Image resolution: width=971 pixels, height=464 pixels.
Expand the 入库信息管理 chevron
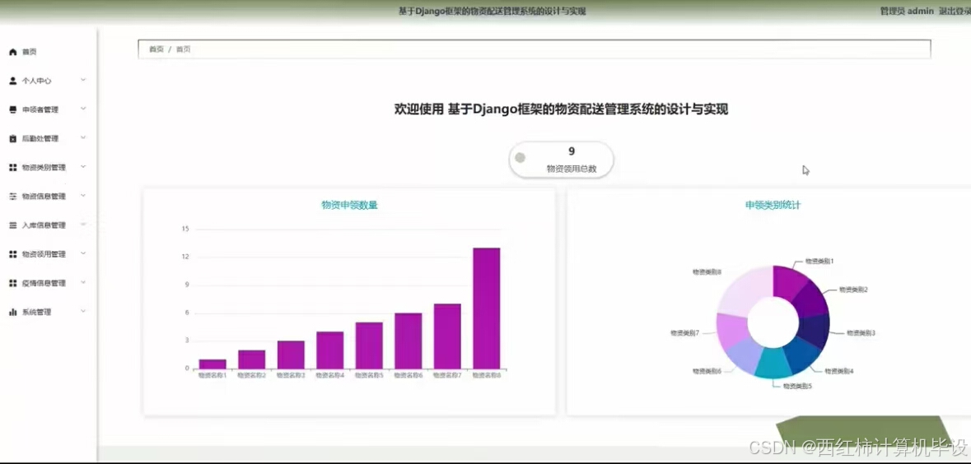[x=83, y=225]
